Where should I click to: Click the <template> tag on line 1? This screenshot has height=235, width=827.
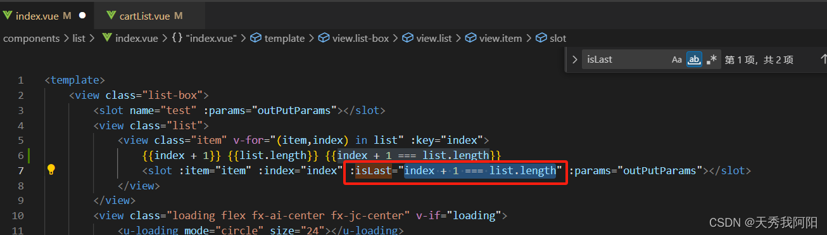[75, 80]
